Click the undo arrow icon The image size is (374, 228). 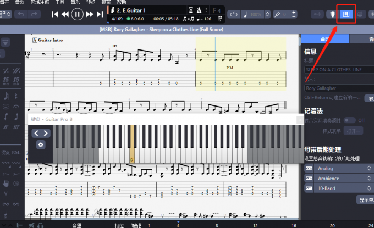(x=20, y=14)
